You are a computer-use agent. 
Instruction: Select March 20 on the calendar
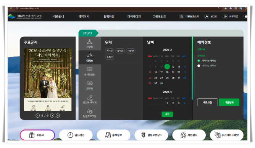pos(179,72)
